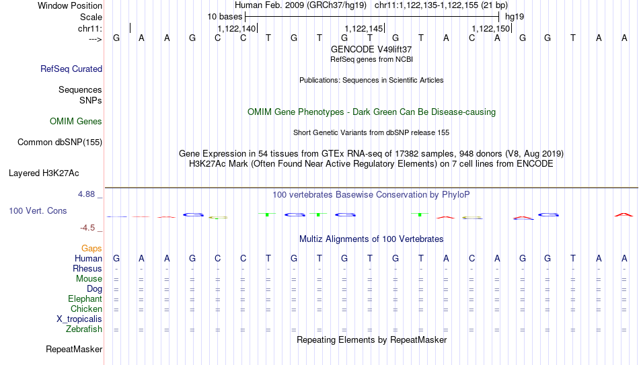Click the RefSeq Curated track label
639x365 pixels.
click(x=71, y=69)
